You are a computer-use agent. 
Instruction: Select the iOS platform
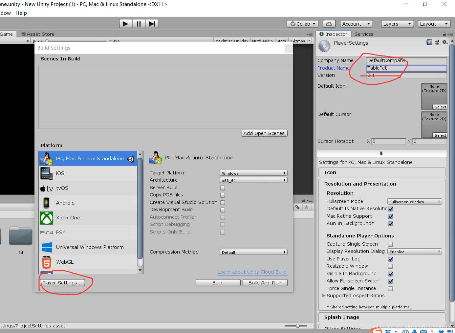88,173
